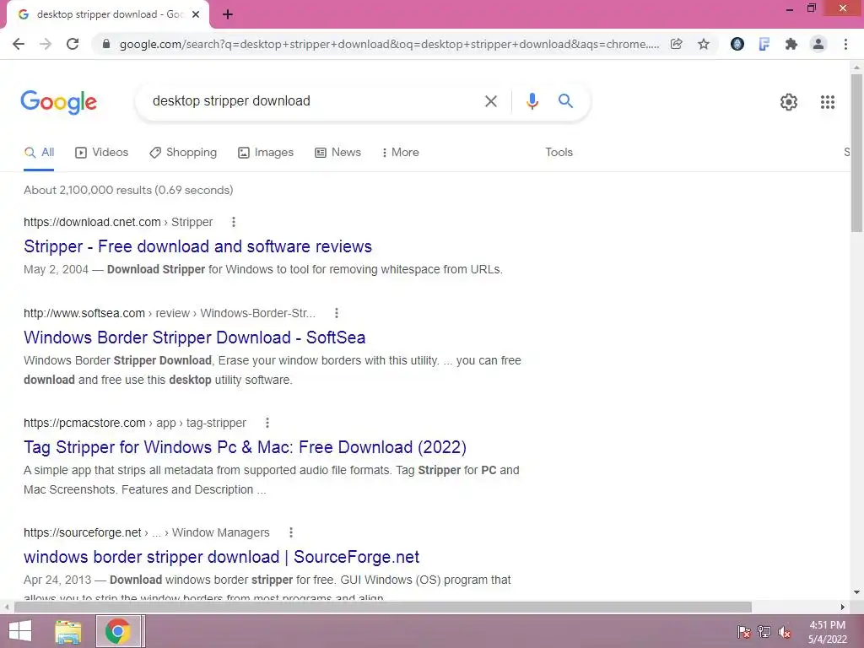864x648 pixels.
Task: Click the muted volume tray icon
Action: [785, 631]
